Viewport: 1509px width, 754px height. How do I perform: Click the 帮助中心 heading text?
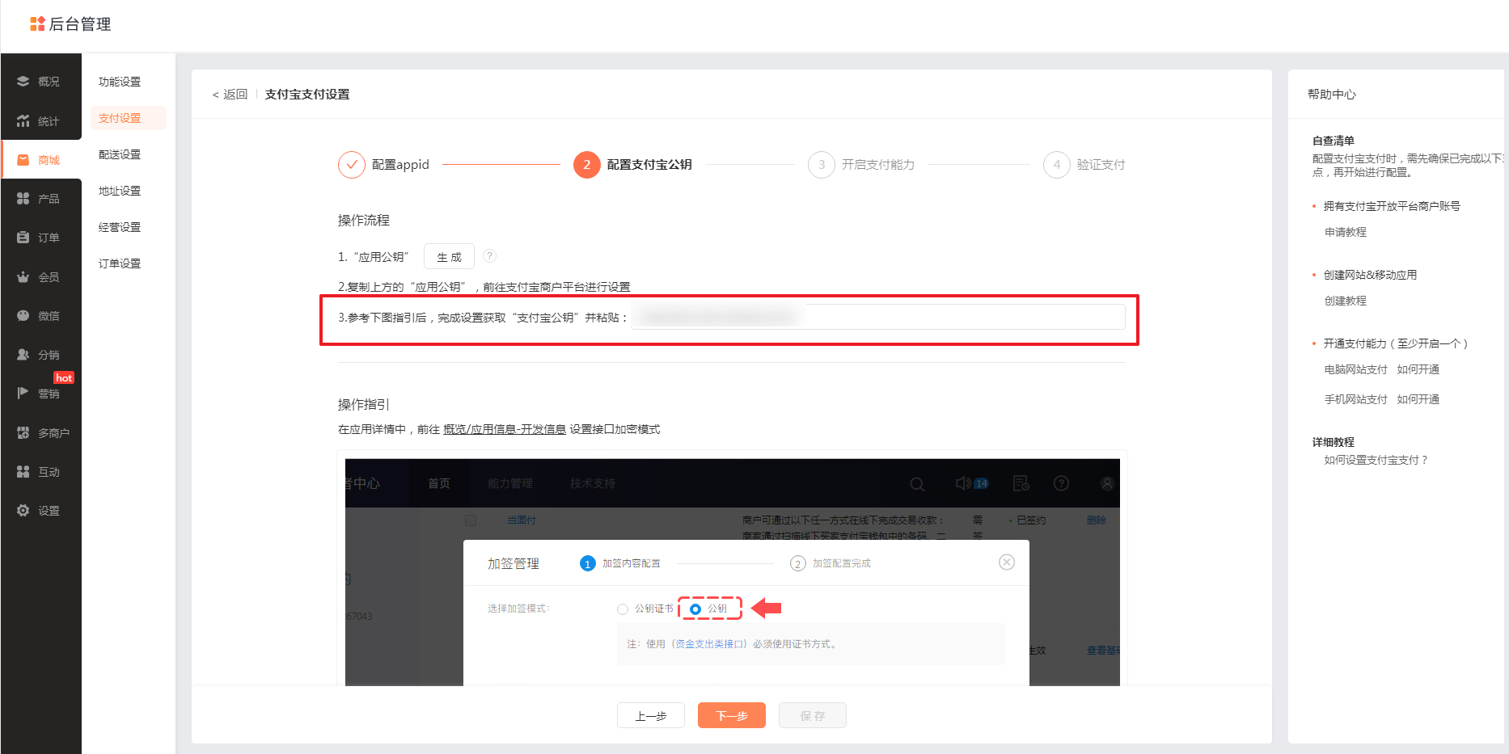[1332, 95]
